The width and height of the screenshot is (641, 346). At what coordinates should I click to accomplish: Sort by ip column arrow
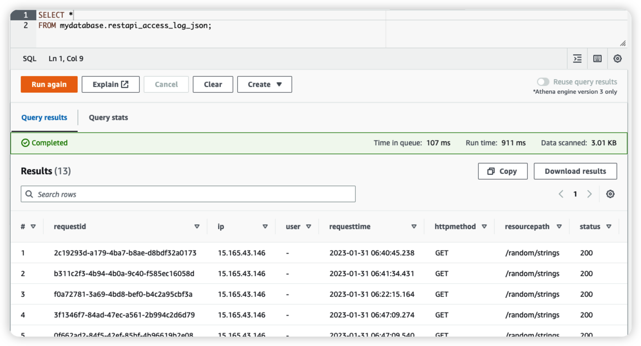[265, 227]
